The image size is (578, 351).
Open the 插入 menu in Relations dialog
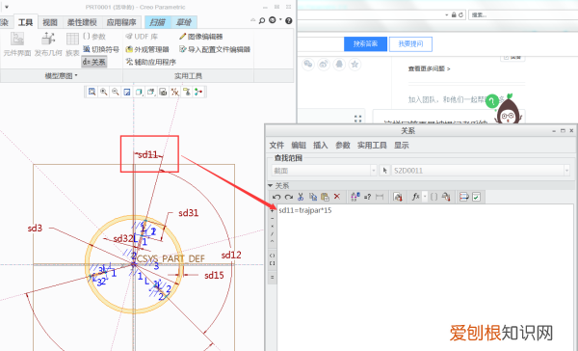coord(321,145)
